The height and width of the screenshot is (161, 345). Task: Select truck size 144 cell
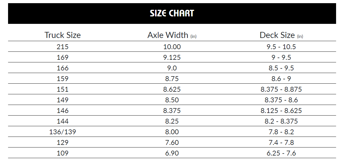(62, 121)
